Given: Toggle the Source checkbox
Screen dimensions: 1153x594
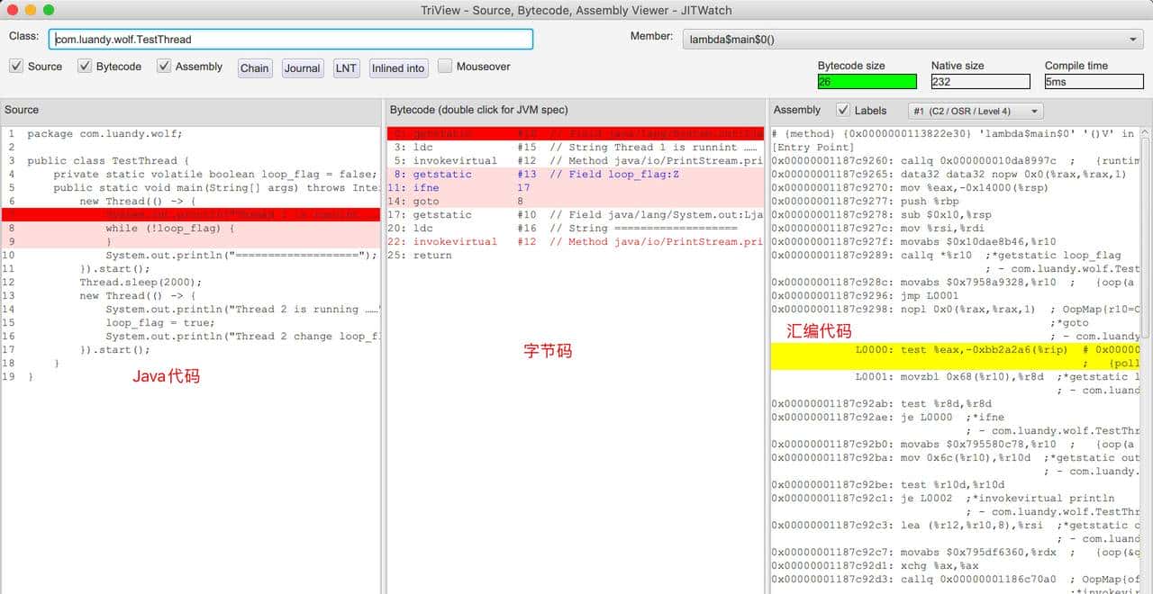Looking at the screenshot, I should (x=16, y=67).
